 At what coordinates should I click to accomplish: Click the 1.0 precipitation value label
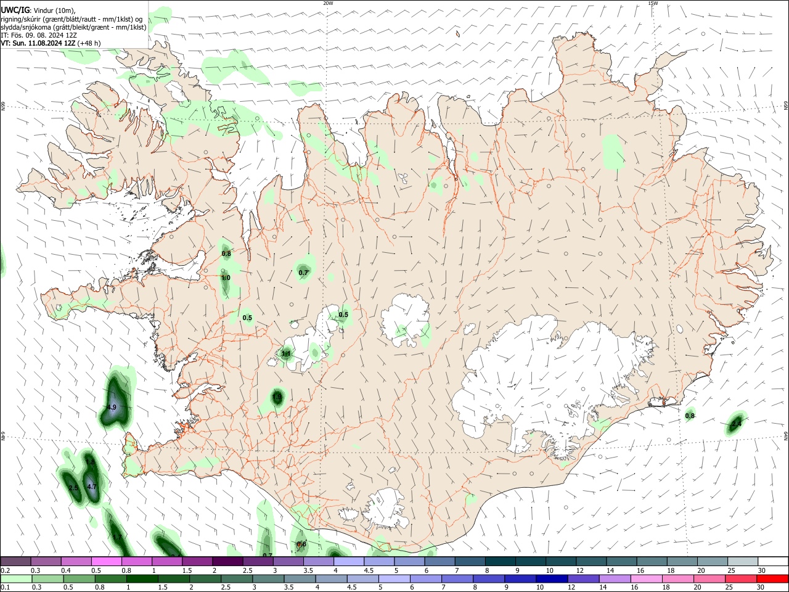point(226,278)
